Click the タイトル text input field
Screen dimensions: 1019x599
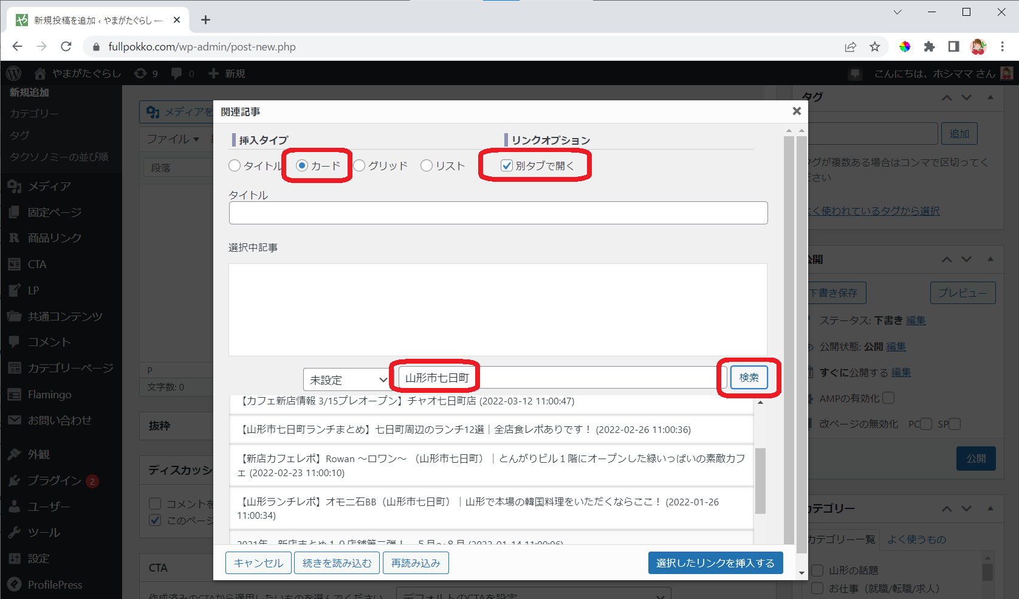click(498, 213)
